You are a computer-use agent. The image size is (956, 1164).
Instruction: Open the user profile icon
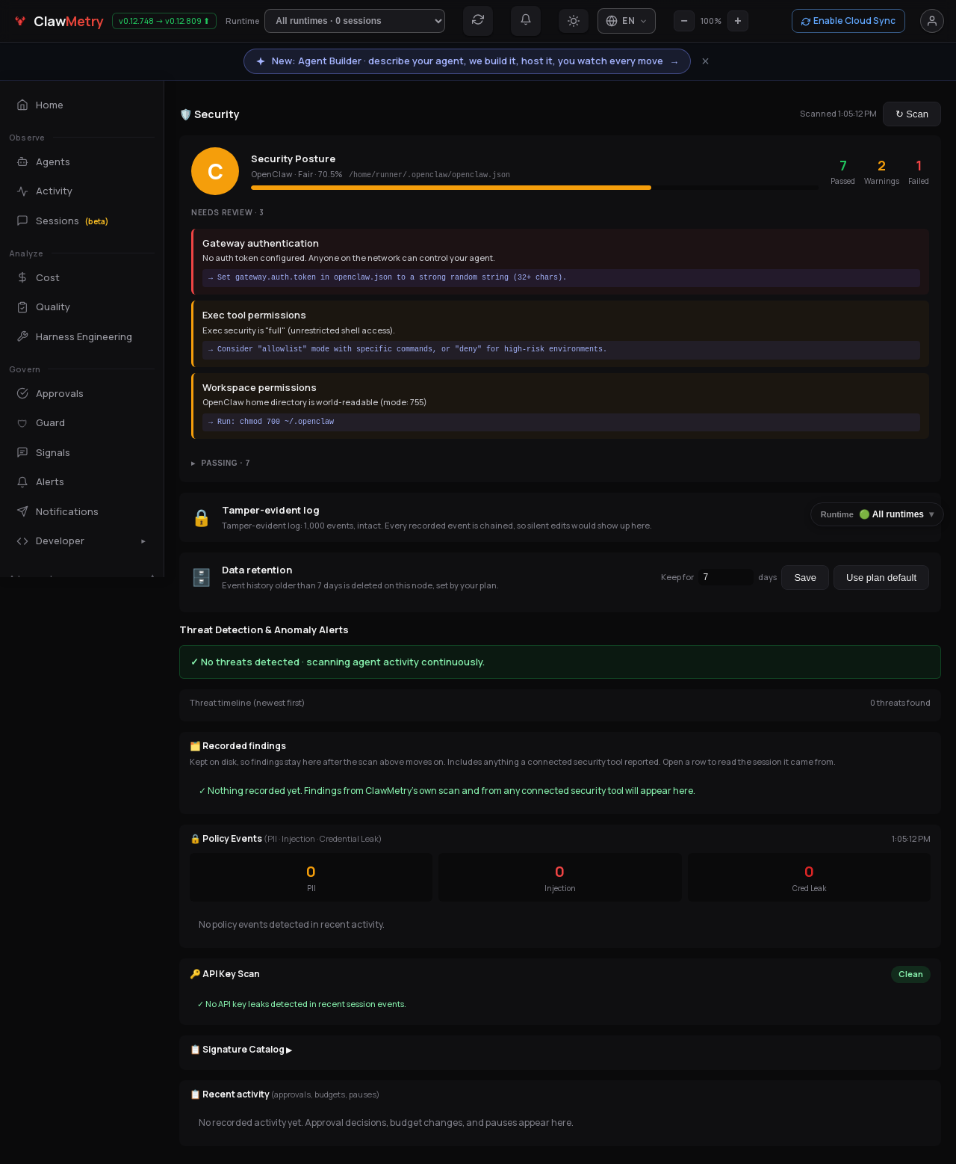coord(932,21)
